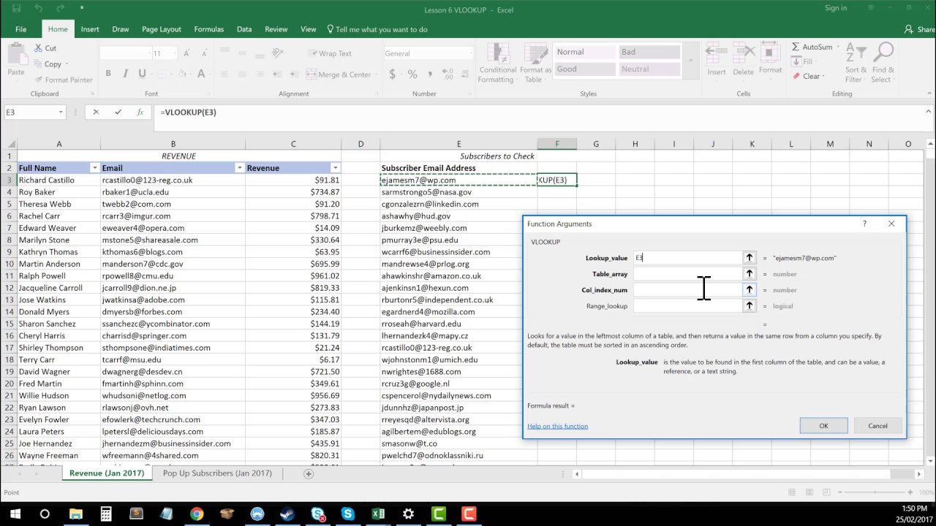Image resolution: width=936 pixels, height=526 pixels.
Task: Collapse Lookup_value field with its arrow button
Action: click(x=749, y=258)
